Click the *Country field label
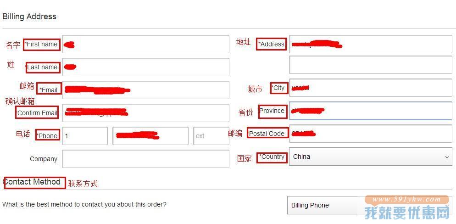 272,157
